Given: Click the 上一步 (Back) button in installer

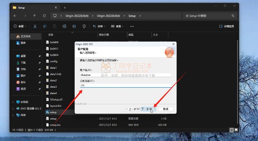Looking at the screenshot, I should tap(133, 109).
